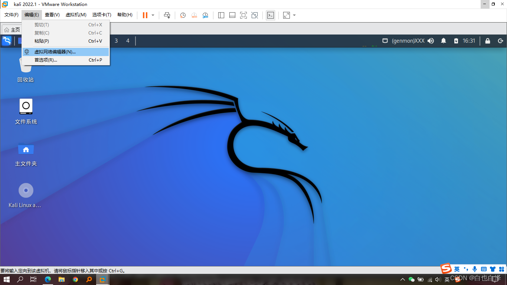
Task: Switch to Kali workspace 4
Action: 128,41
